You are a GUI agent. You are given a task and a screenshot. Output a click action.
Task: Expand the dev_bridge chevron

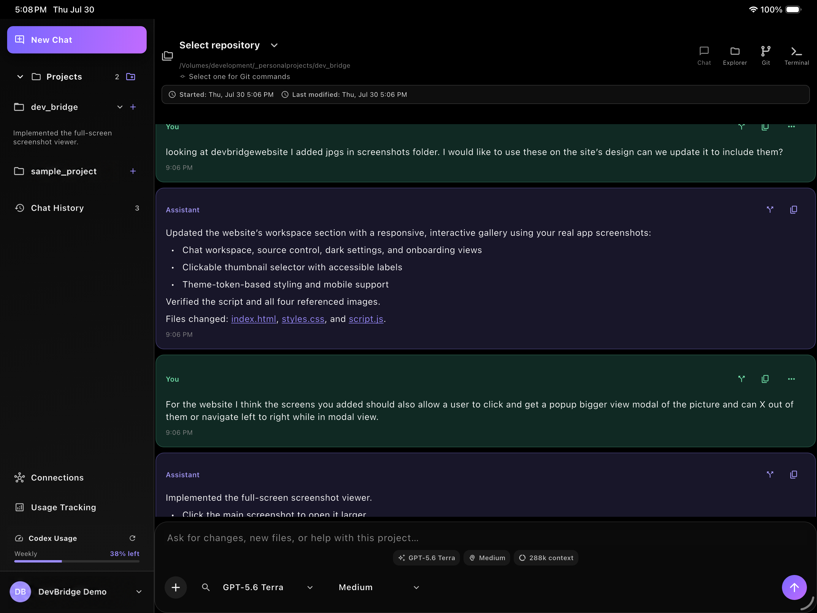(x=120, y=107)
